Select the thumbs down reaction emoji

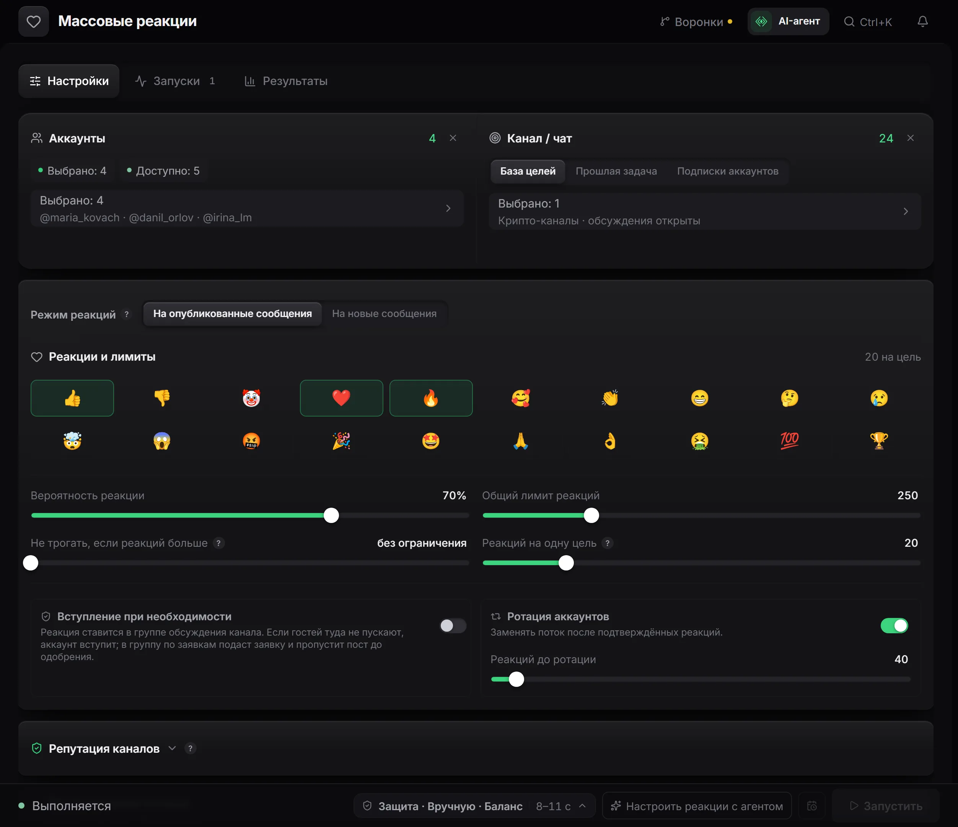162,398
